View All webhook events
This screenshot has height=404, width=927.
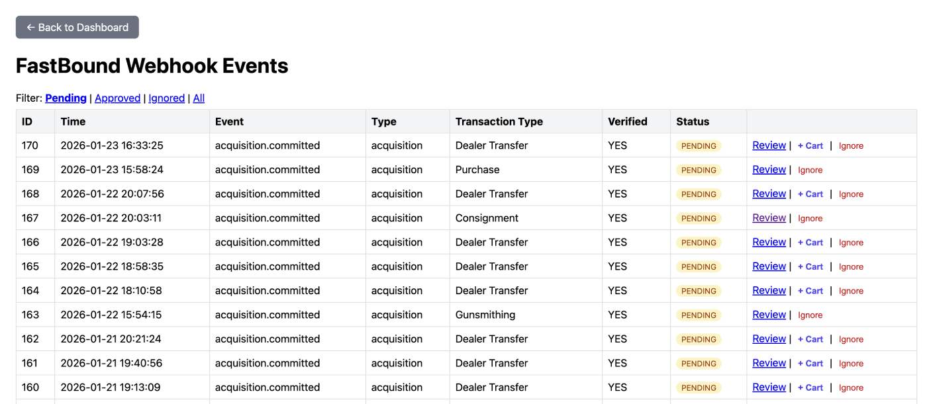[x=199, y=98]
